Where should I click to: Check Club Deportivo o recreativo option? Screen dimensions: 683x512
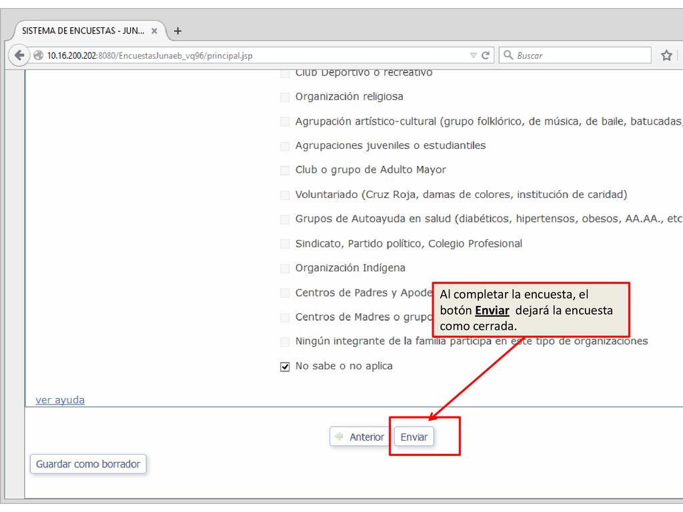click(x=285, y=73)
